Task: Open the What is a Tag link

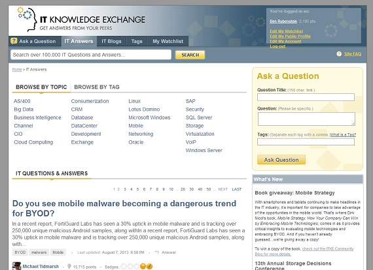Action: click(343, 134)
